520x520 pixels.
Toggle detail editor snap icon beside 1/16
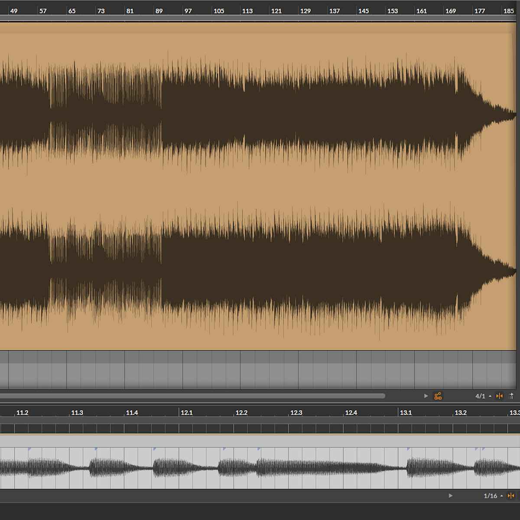pyautogui.click(x=511, y=496)
